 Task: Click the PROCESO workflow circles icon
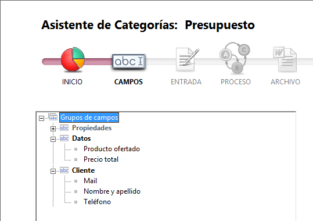[x=235, y=58]
